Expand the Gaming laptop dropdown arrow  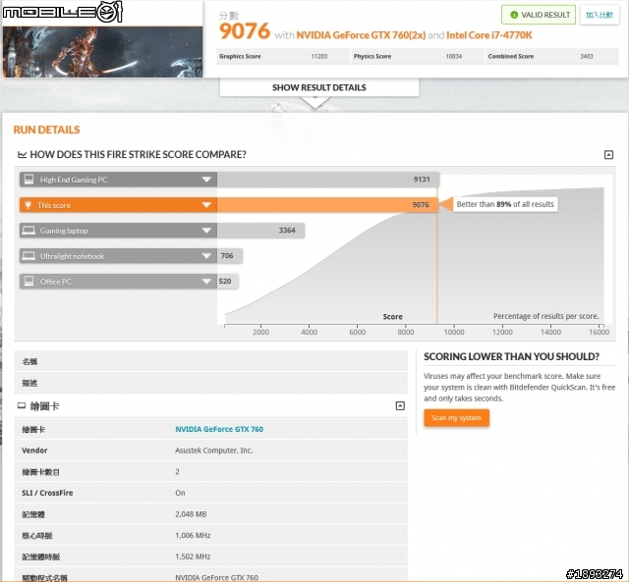tap(206, 231)
